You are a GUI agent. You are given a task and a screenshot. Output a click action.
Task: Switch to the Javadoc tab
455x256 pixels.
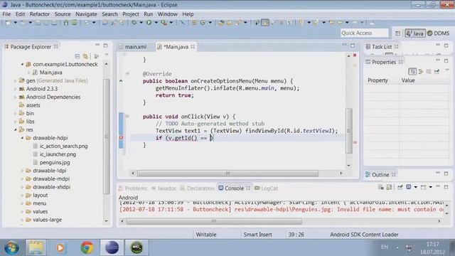click(164, 188)
